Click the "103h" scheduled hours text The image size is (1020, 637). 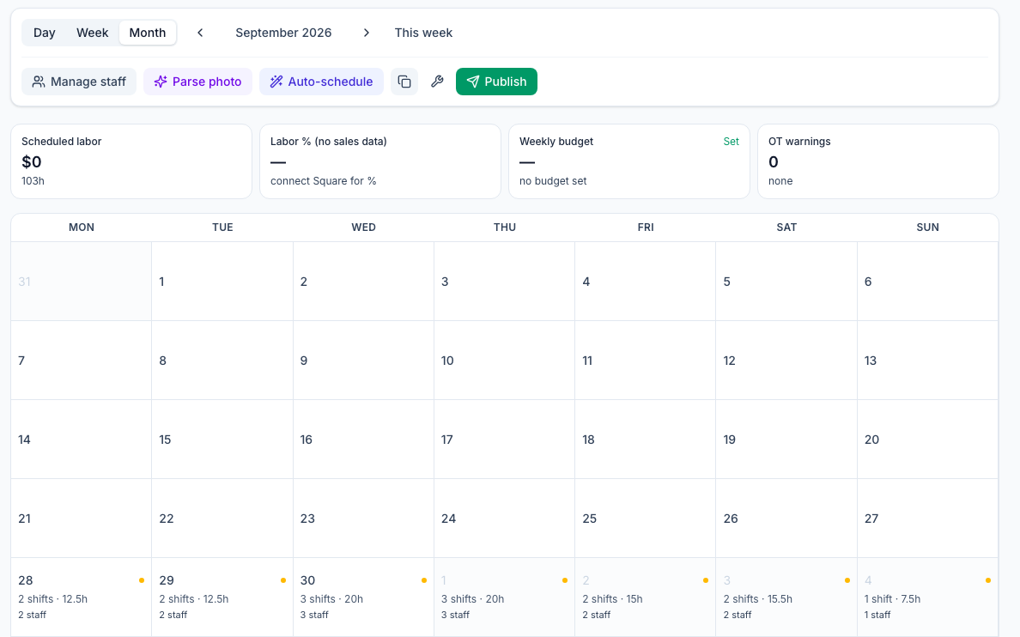point(33,181)
